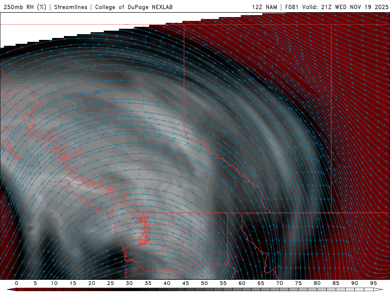This screenshot has height=292, width=390.
Task: Click the colorbar label "65"
Action: point(261,283)
